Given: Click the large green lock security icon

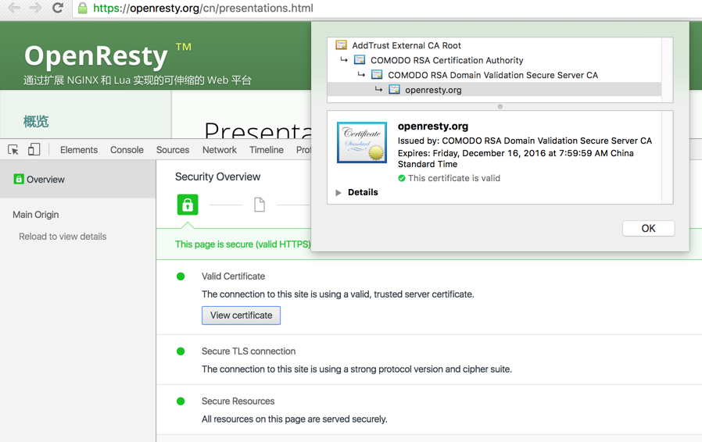Looking at the screenshot, I should [x=188, y=205].
